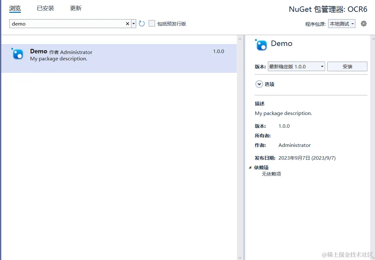Click the 无依赖项 entry
375x260 pixels.
[271, 174]
